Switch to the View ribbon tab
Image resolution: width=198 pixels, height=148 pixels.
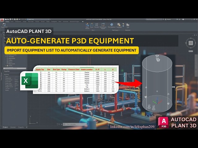60,22
